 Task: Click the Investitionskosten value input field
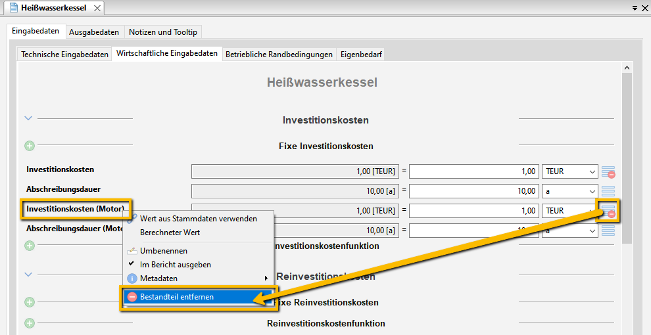pos(473,171)
